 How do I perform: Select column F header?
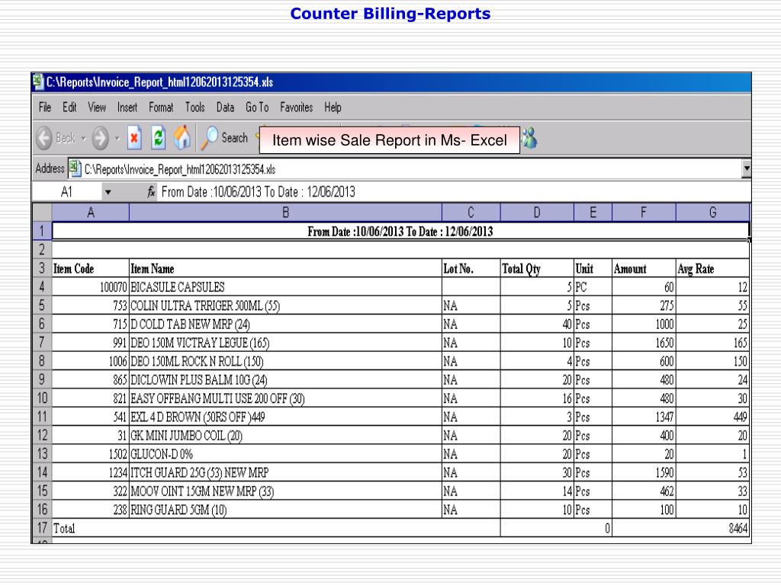[x=644, y=213]
